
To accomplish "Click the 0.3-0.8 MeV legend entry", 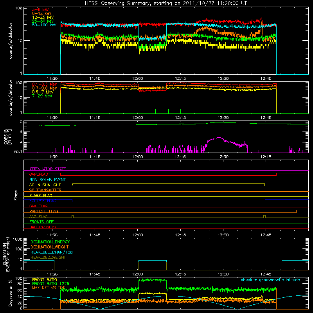I will pyautogui.click(x=45, y=88).
